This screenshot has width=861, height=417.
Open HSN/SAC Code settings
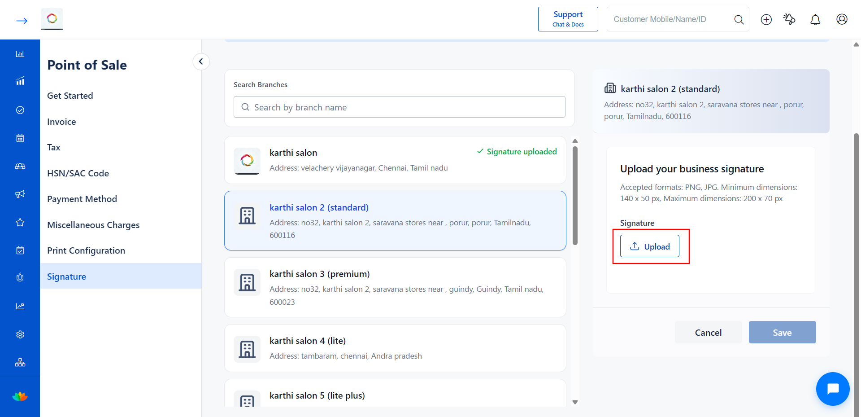(x=78, y=173)
